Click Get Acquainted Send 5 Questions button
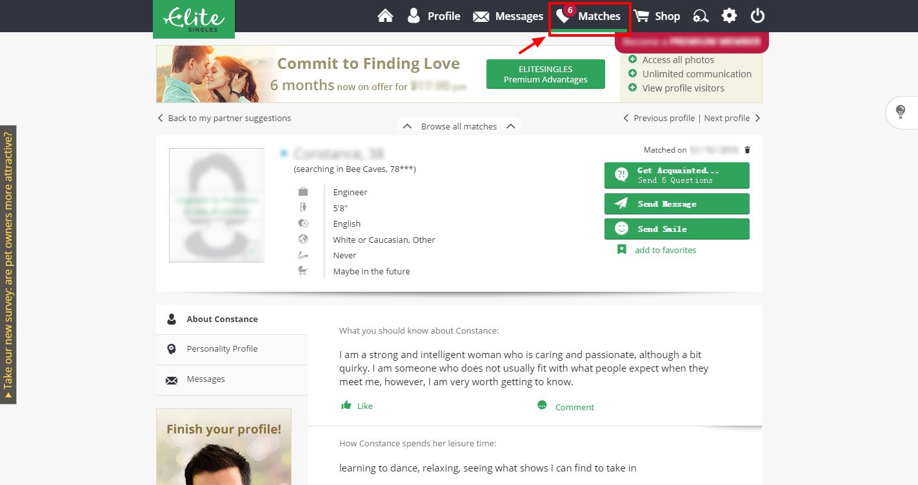 (x=677, y=175)
